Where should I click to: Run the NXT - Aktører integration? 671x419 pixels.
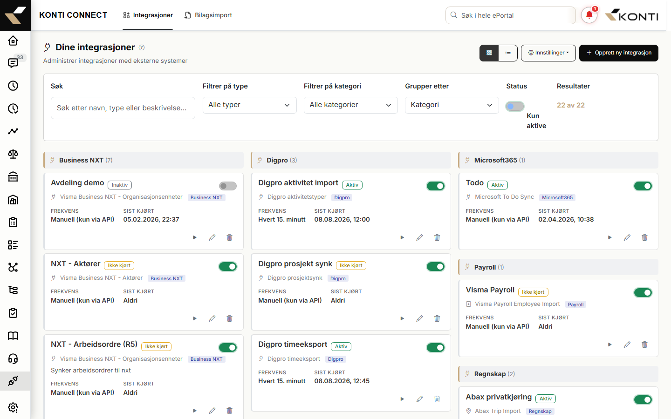(x=195, y=318)
